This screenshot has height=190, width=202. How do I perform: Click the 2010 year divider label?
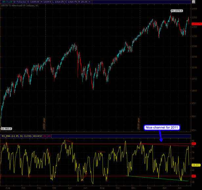(139, 123)
